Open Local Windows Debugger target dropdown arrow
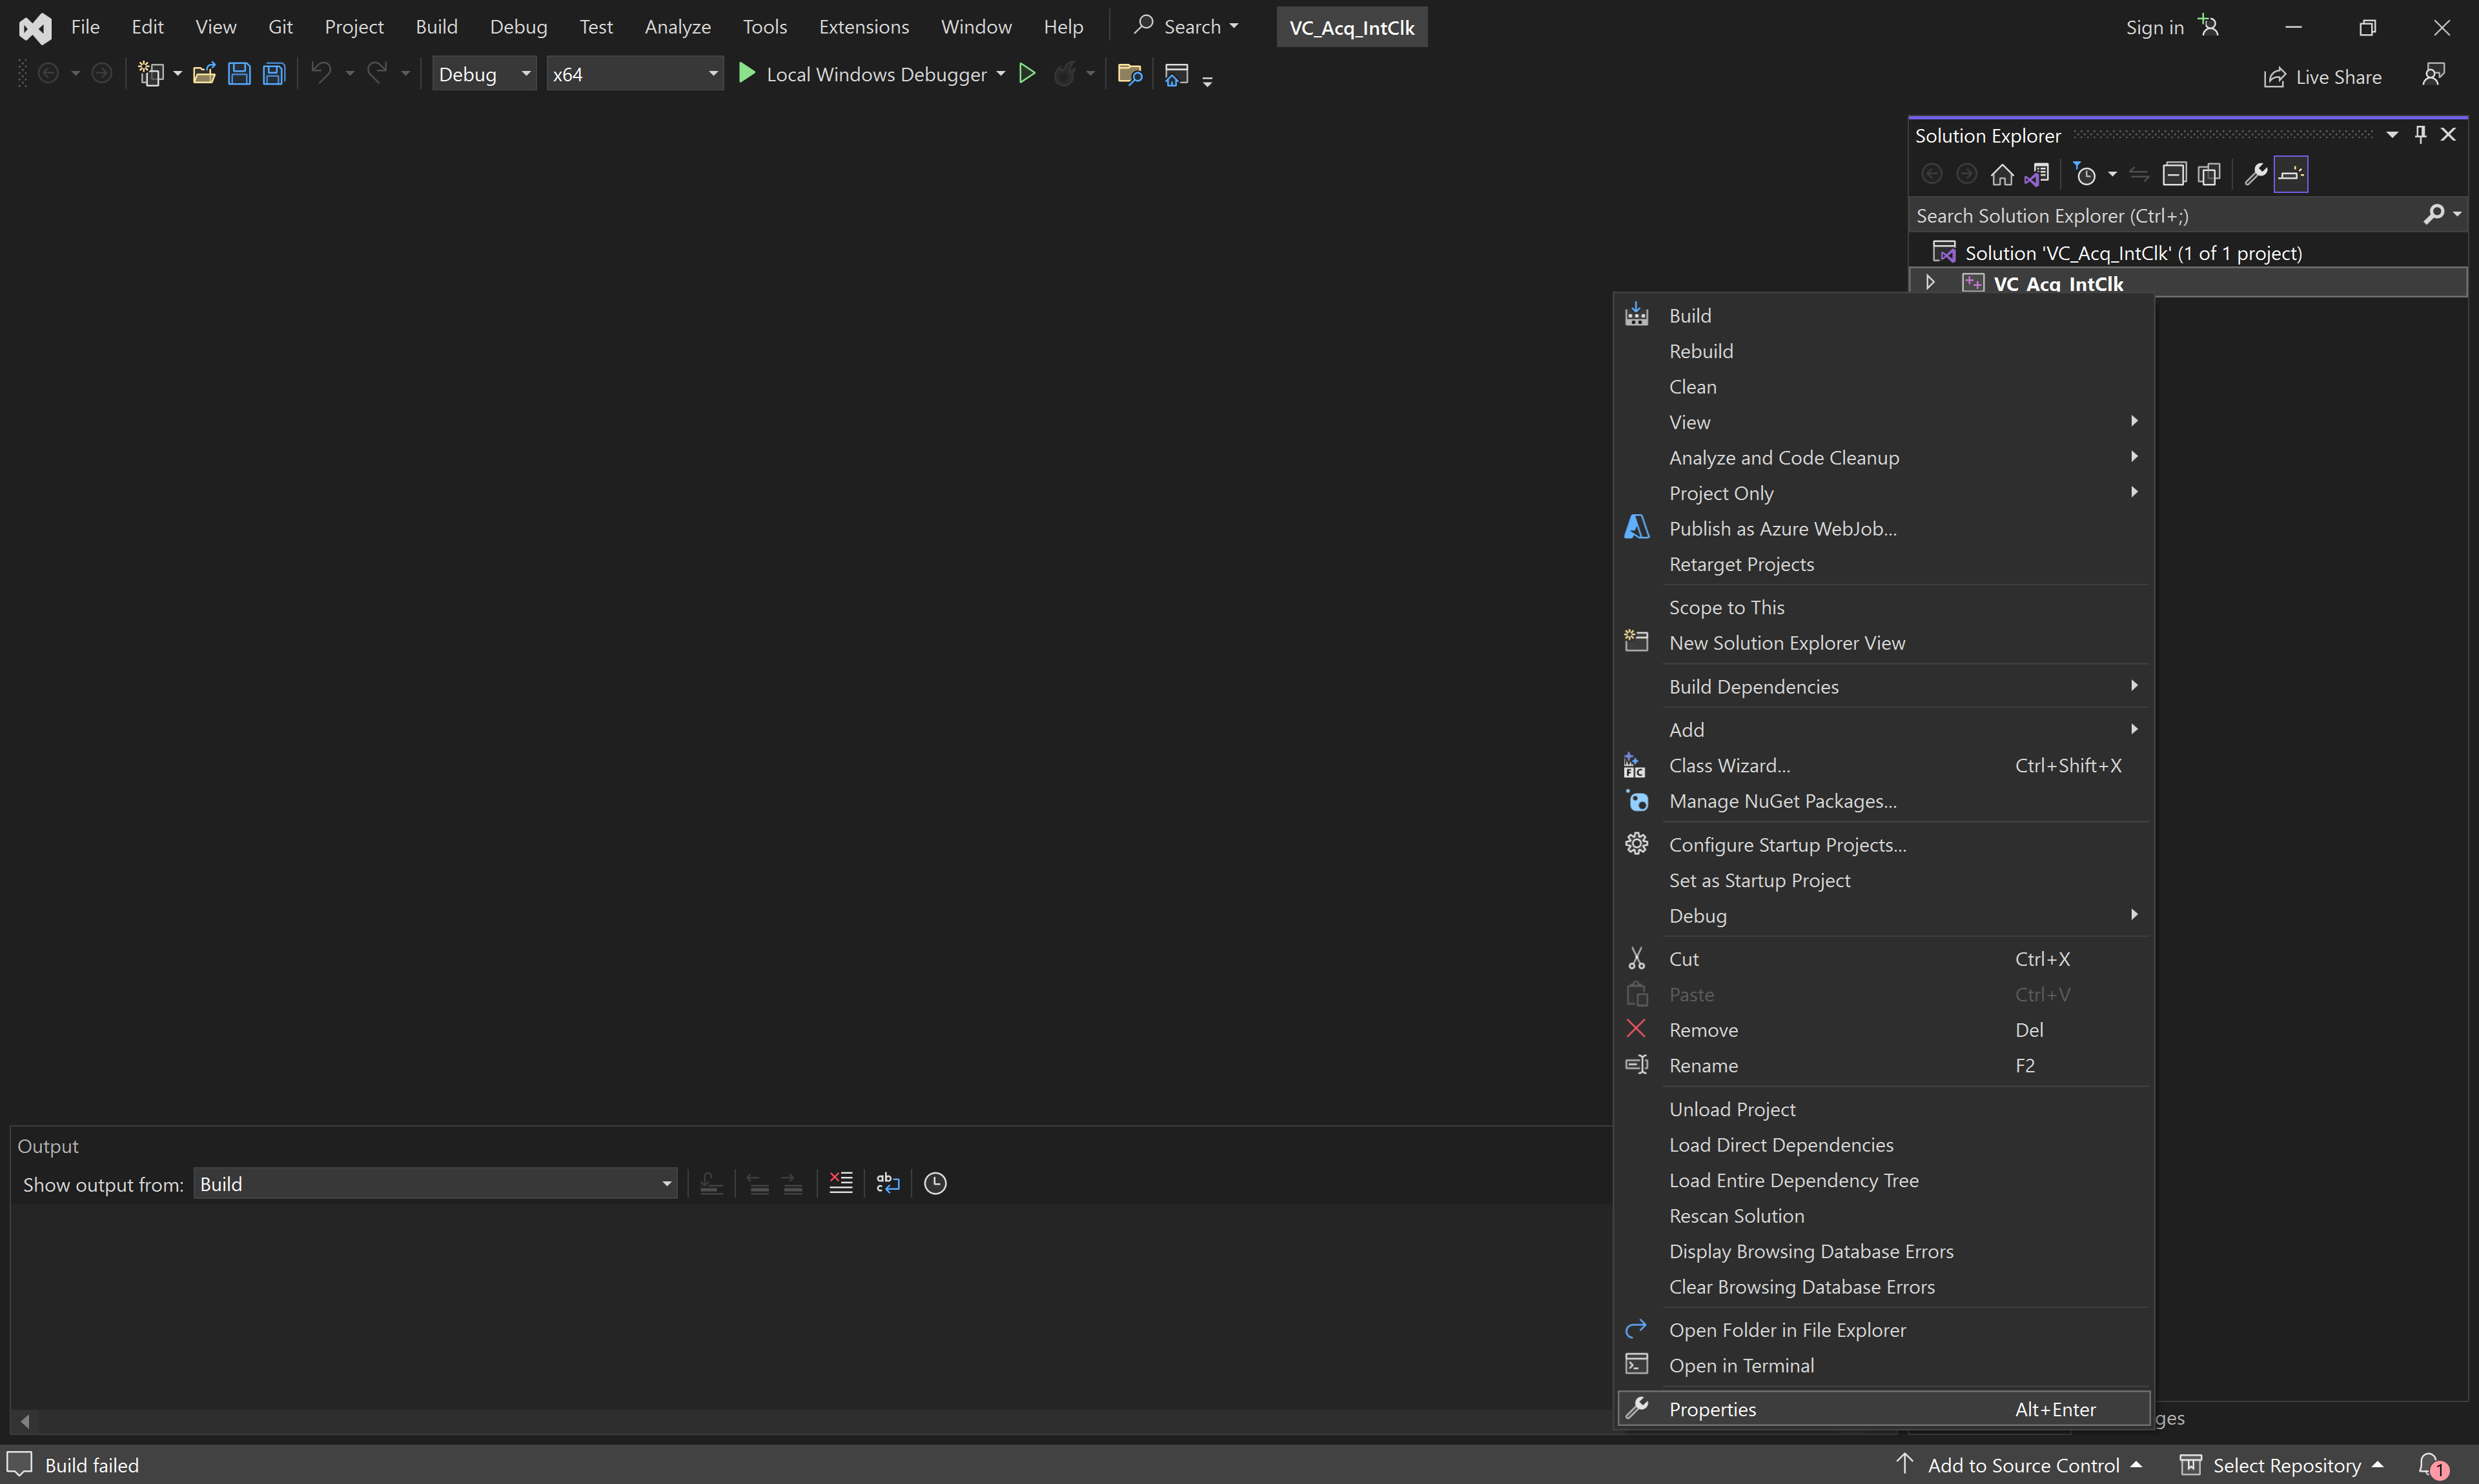The width and height of the screenshot is (2479, 1484). 1001,74
